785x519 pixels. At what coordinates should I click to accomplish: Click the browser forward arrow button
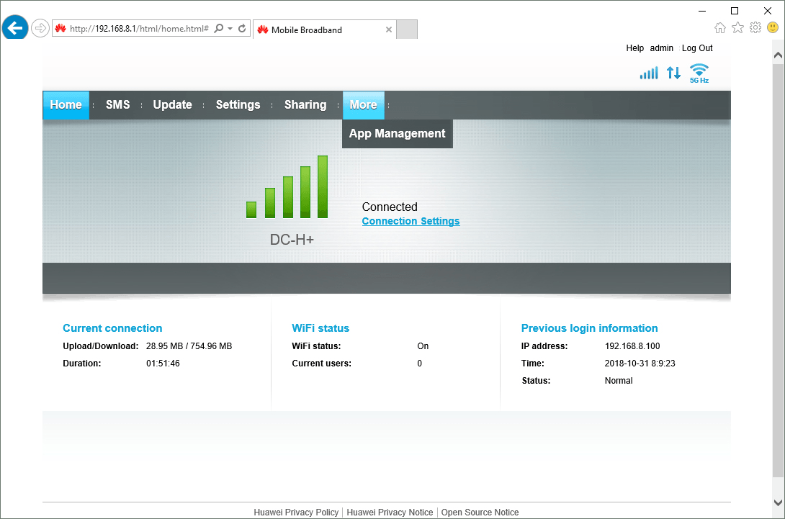pyautogui.click(x=40, y=29)
